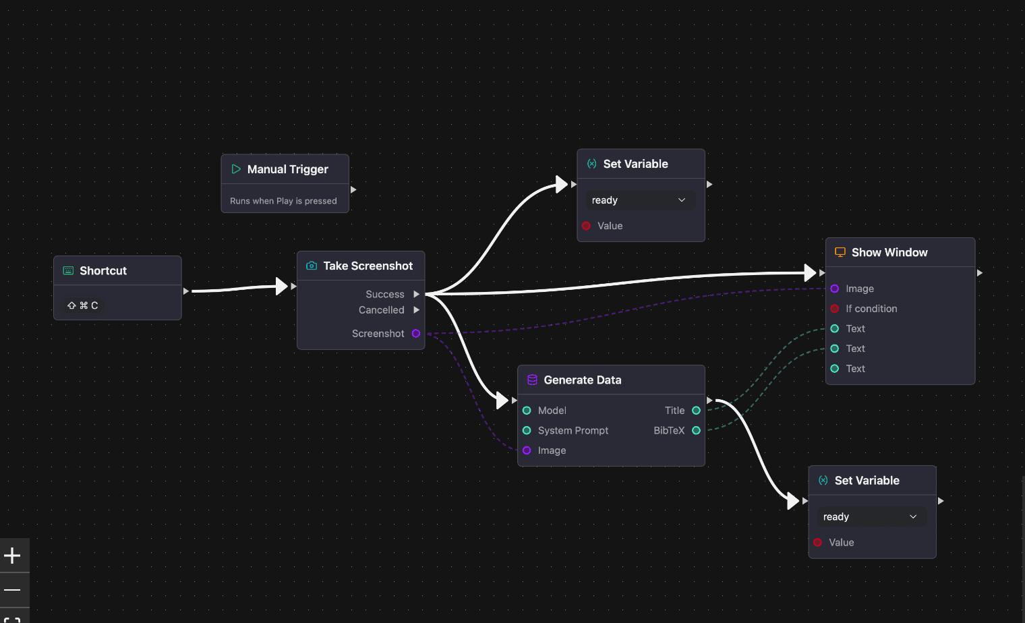Click the Shortcut node keyboard icon
Screen dimensions: 1025x623
click(68, 270)
